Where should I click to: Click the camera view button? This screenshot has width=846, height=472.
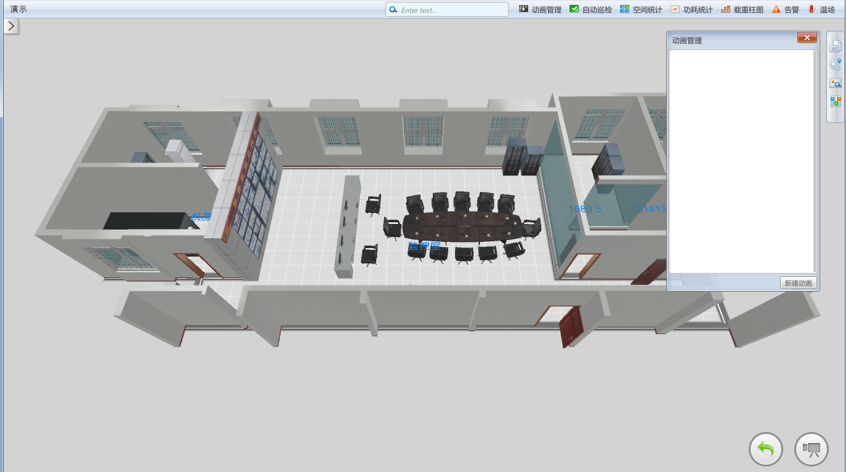tap(812, 449)
